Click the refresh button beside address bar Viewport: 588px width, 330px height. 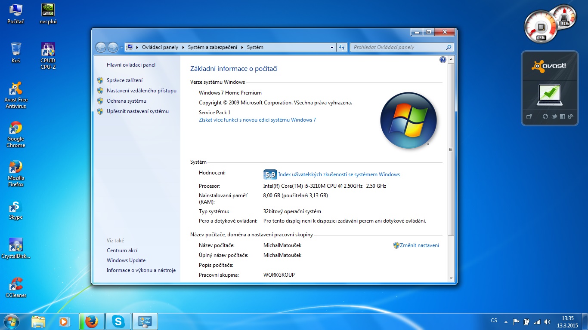pos(342,47)
